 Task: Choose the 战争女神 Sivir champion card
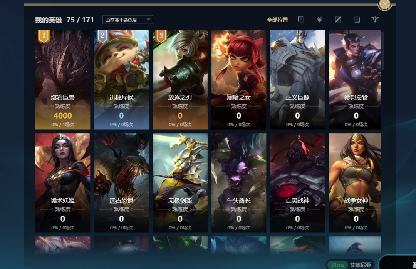[355, 183]
